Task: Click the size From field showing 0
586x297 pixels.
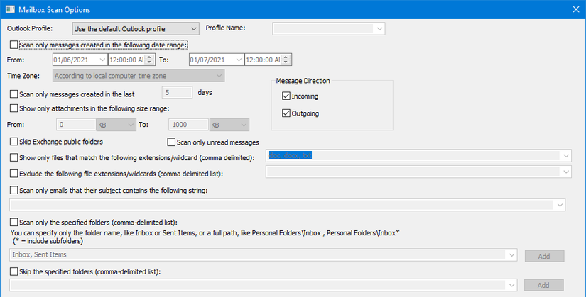Action: point(76,125)
